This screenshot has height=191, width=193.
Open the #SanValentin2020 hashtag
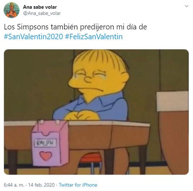(33, 37)
